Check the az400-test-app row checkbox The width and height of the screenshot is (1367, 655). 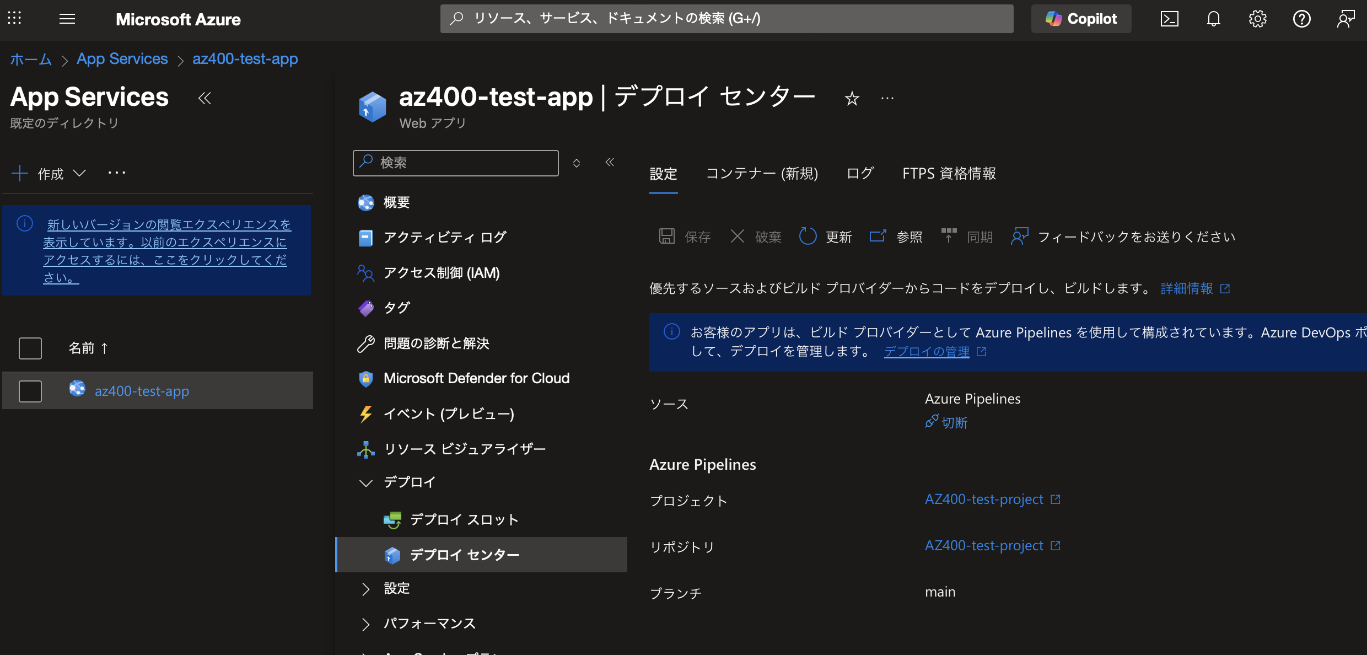click(30, 391)
